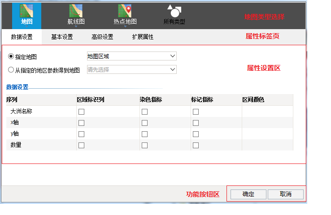Check 标记指标 for 大洲名称 row
Screen dimensions: 331x215
tap(196, 112)
